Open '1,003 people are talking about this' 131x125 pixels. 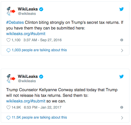click(x=39, y=50)
